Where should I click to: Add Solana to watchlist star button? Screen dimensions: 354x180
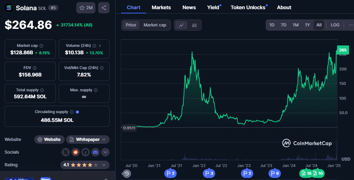point(86,8)
